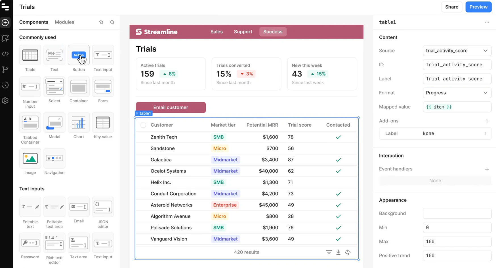Viewport: 496px width, 268px height.
Task: Open the Sales nav tab
Action: point(217,32)
